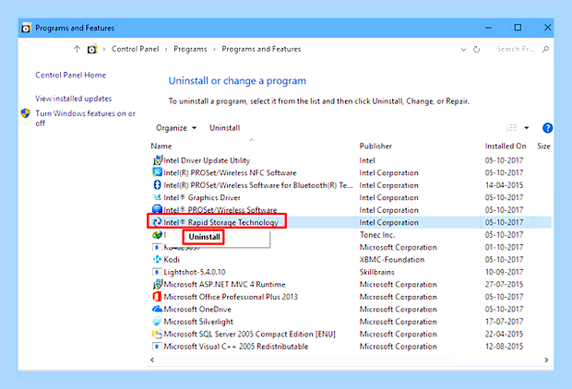Click the Microsoft ASP.NET MVC 4 Runtime icon
This screenshot has height=389, width=572.
[157, 284]
